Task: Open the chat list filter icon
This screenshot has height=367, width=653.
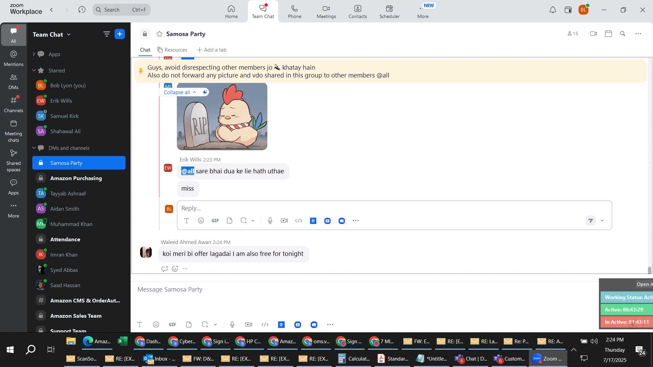Action: (x=106, y=34)
